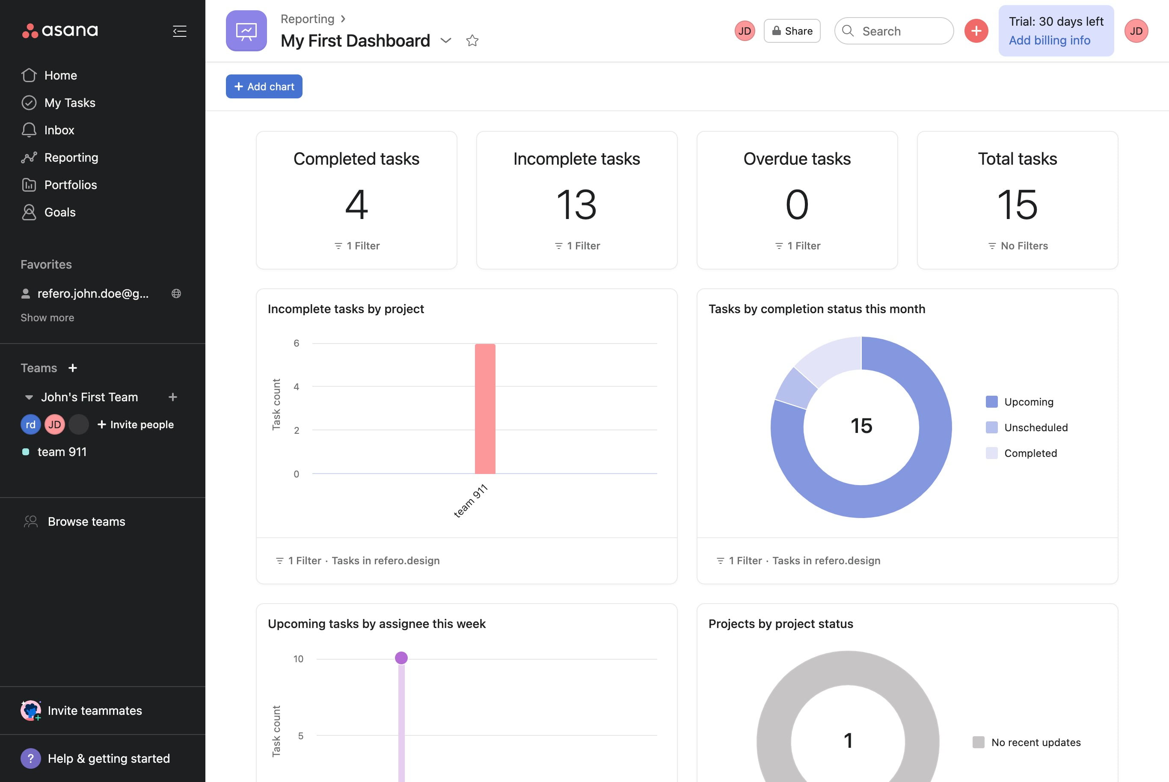Open JD profile avatar menu
The height and width of the screenshot is (782, 1169).
(x=1136, y=31)
